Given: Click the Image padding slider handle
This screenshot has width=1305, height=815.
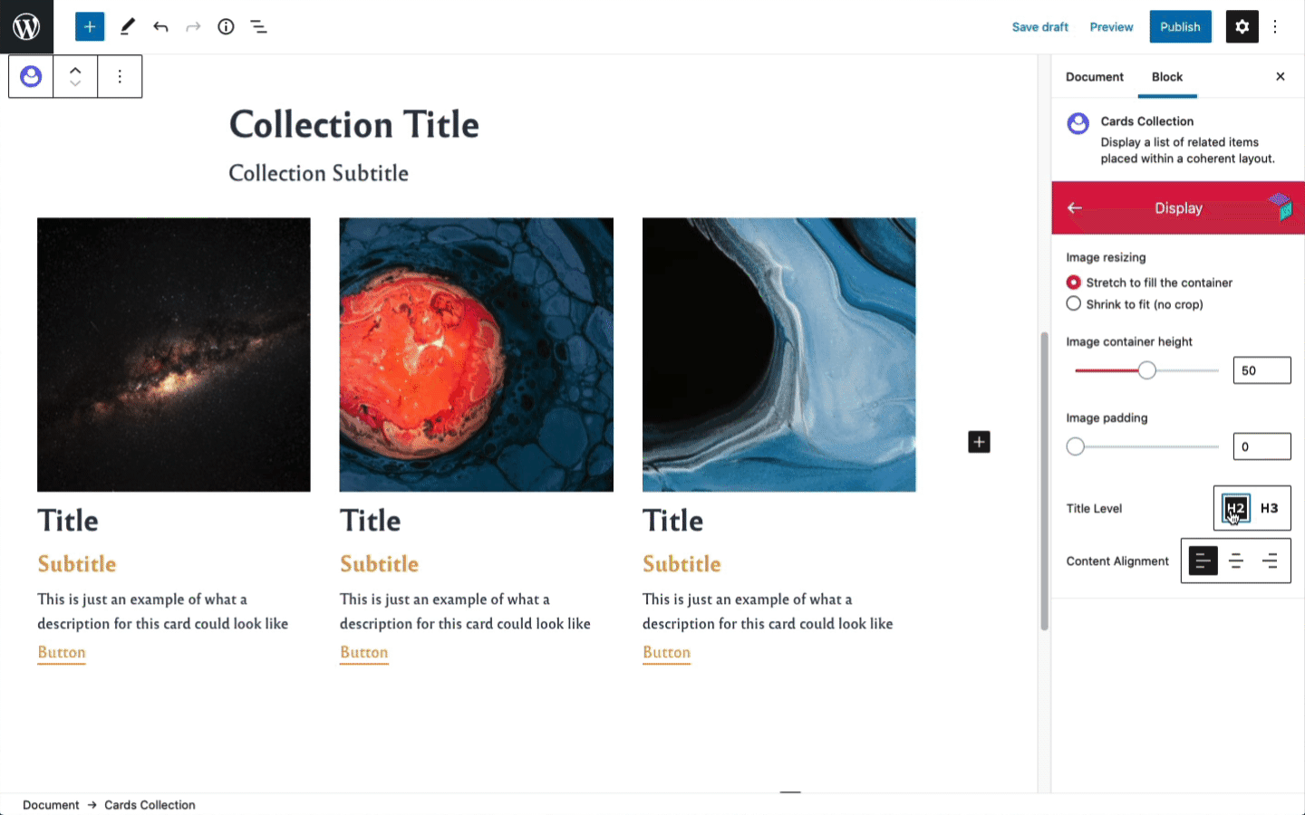Looking at the screenshot, I should pos(1076,446).
